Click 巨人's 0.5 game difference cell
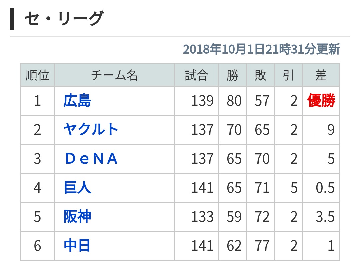Viewport: 360px width, 264px height. point(325,188)
